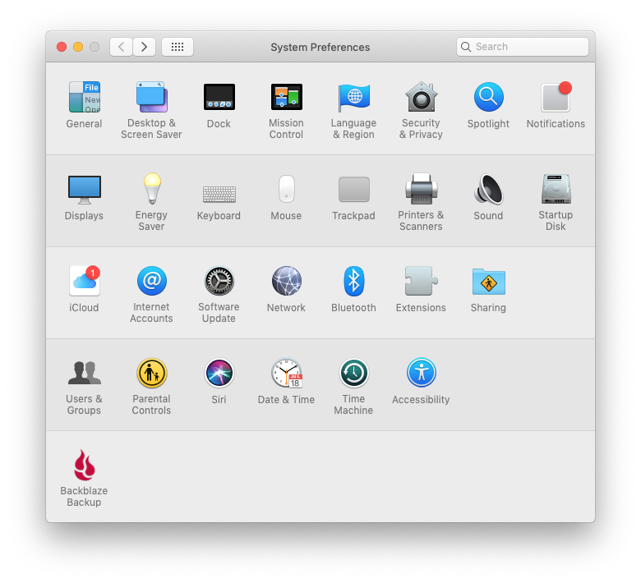Open the General preferences pane

click(85, 98)
